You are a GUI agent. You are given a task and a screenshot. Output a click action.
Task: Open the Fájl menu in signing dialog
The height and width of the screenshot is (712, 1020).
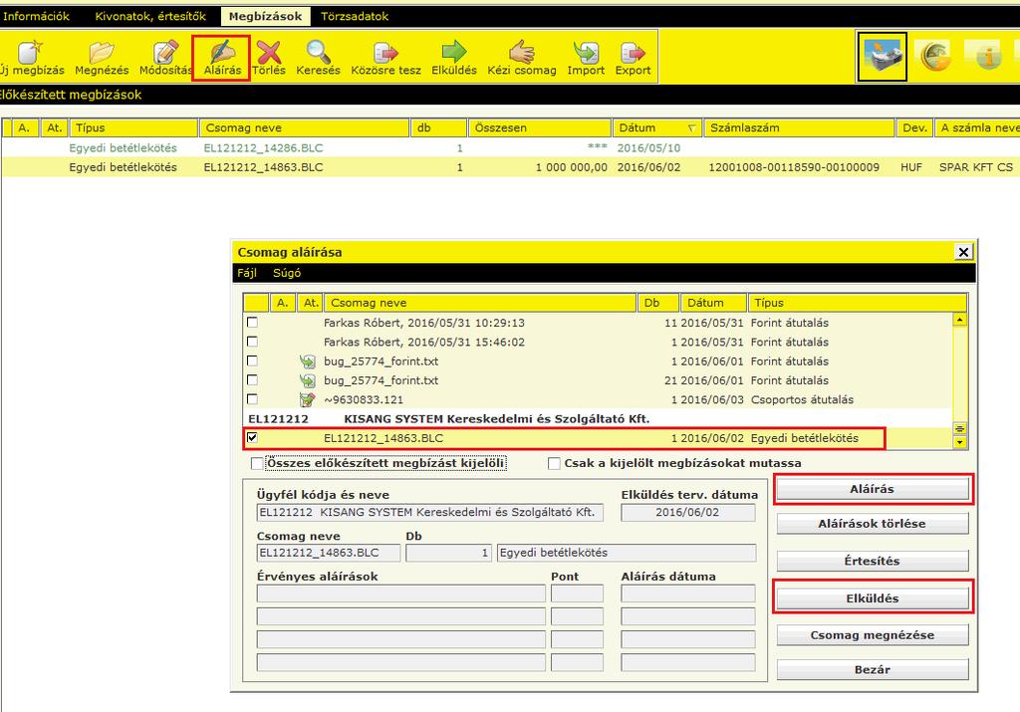[x=247, y=273]
